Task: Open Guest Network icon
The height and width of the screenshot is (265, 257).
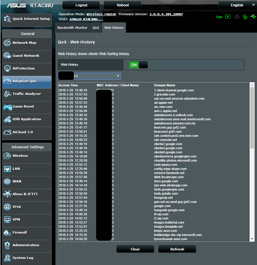Action: click(x=7, y=55)
